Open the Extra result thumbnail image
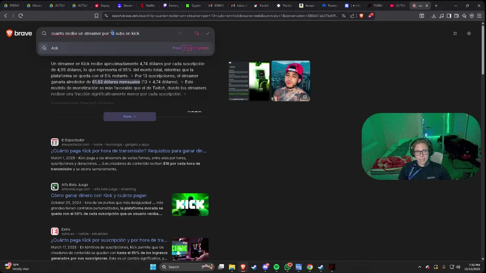Viewport: 486px width, 273px height. (190, 249)
